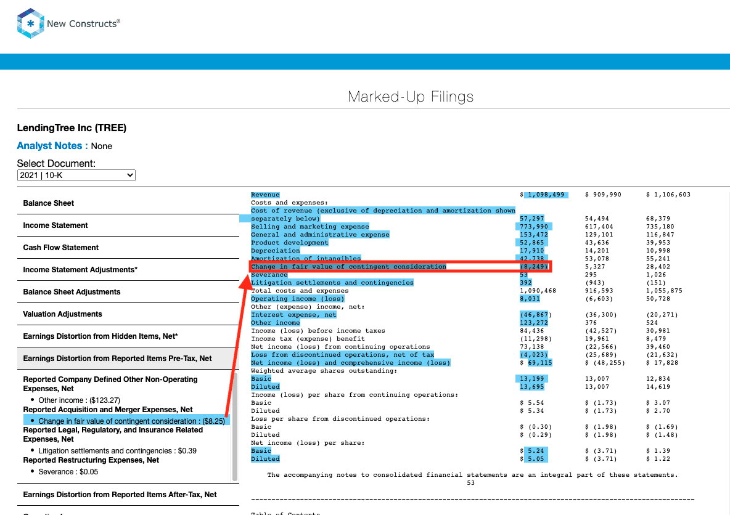Click the highlighted $ 69,115 net income value
This screenshot has width=730, height=515.
click(x=539, y=362)
